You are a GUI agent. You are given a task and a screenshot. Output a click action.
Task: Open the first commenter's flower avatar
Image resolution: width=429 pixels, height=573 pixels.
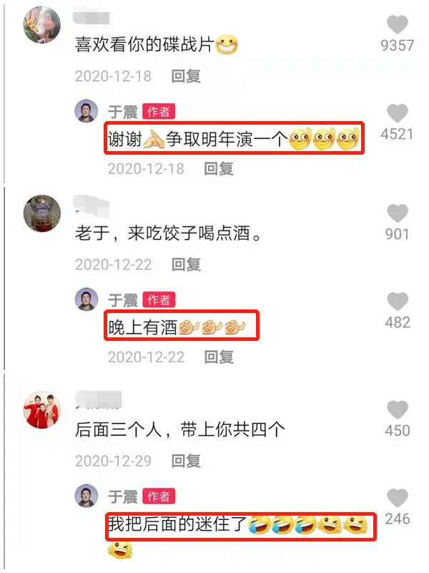(x=42, y=25)
